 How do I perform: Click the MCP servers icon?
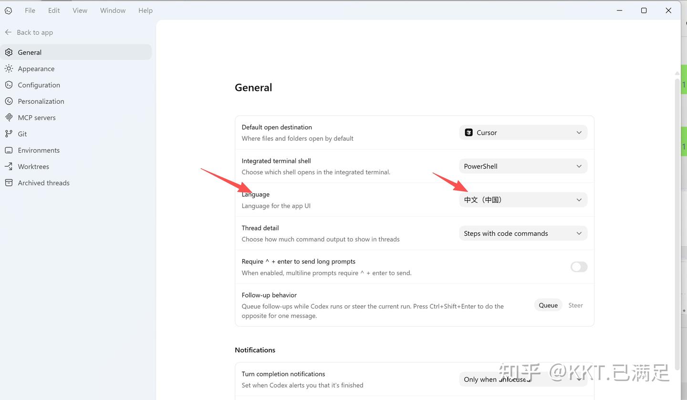[9, 117]
